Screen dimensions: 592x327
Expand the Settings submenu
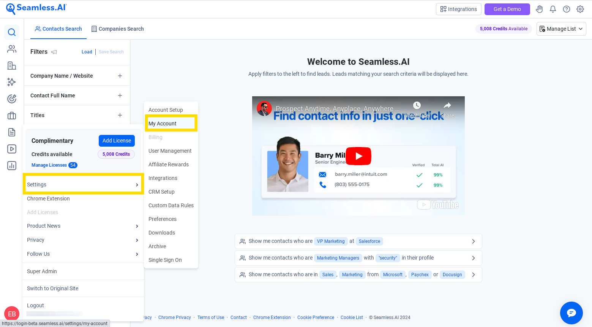coord(82,185)
